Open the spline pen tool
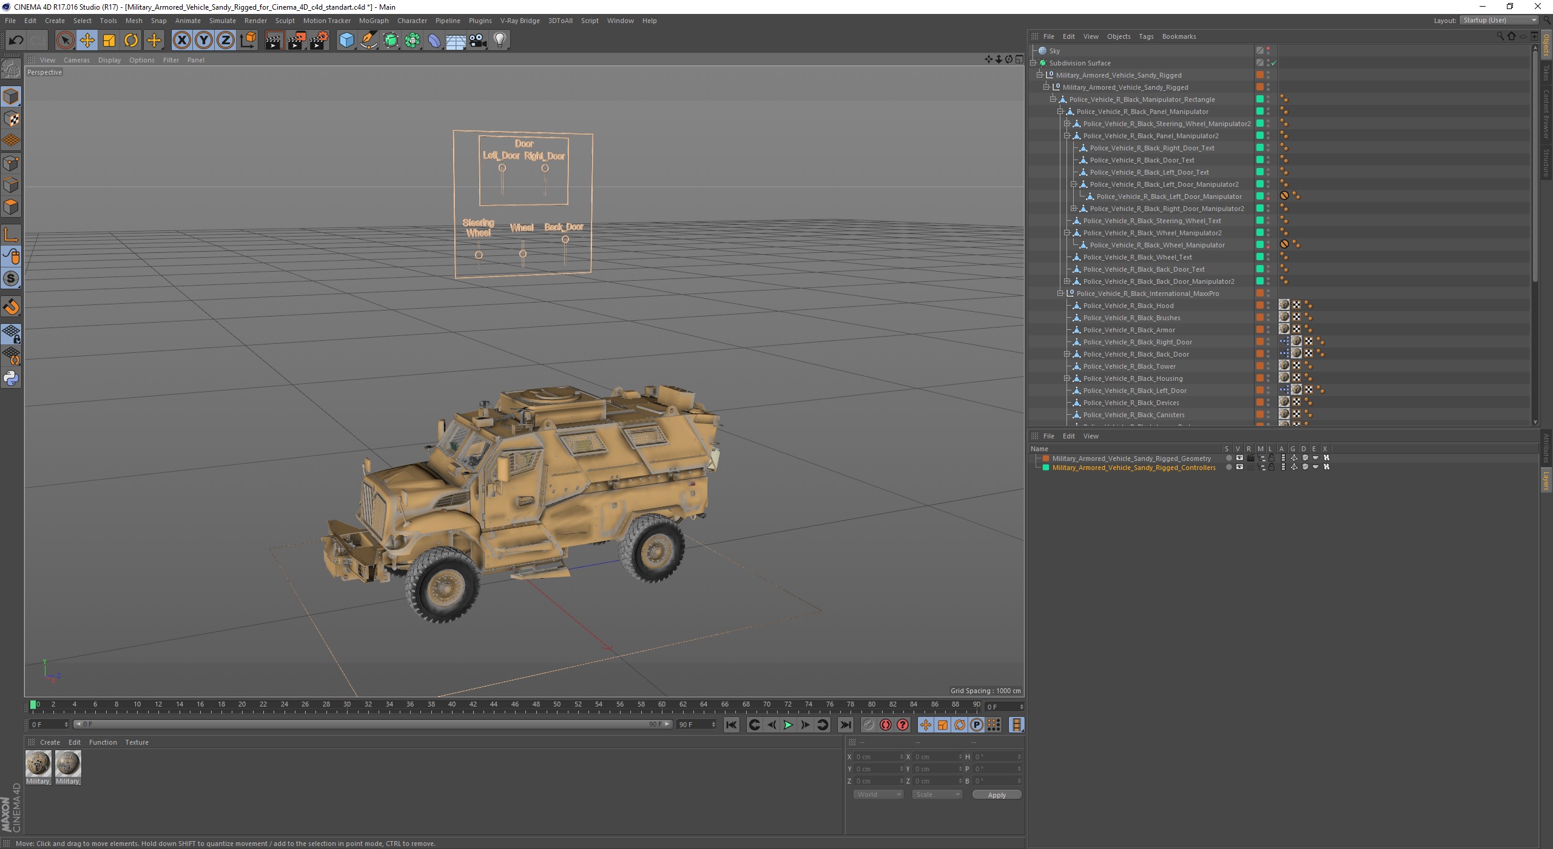This screenshot has width=1553, height=849. 368,41
